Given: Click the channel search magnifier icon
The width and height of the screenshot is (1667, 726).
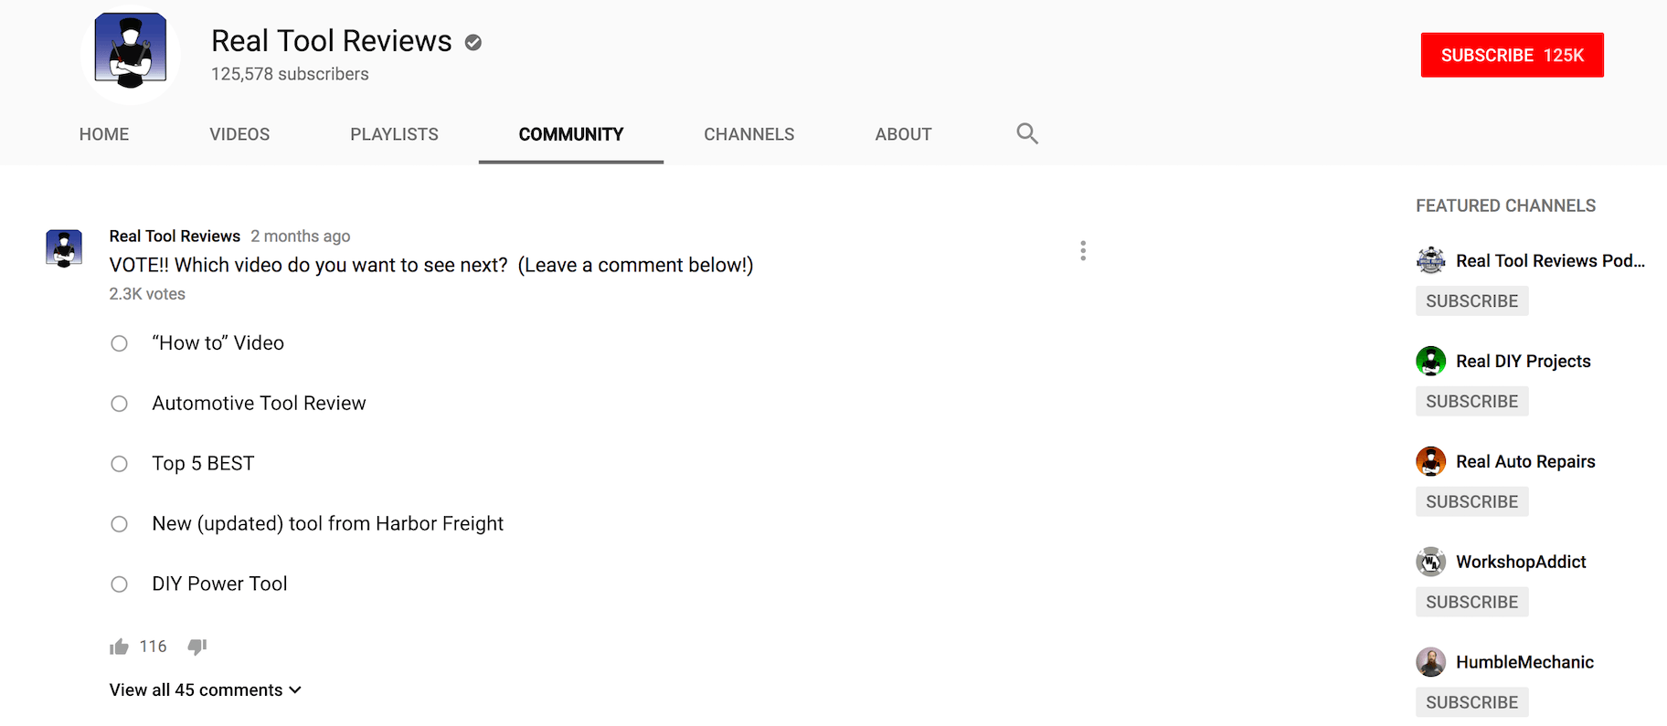Looking at the screenshot, I should (x=1027, y=134).
